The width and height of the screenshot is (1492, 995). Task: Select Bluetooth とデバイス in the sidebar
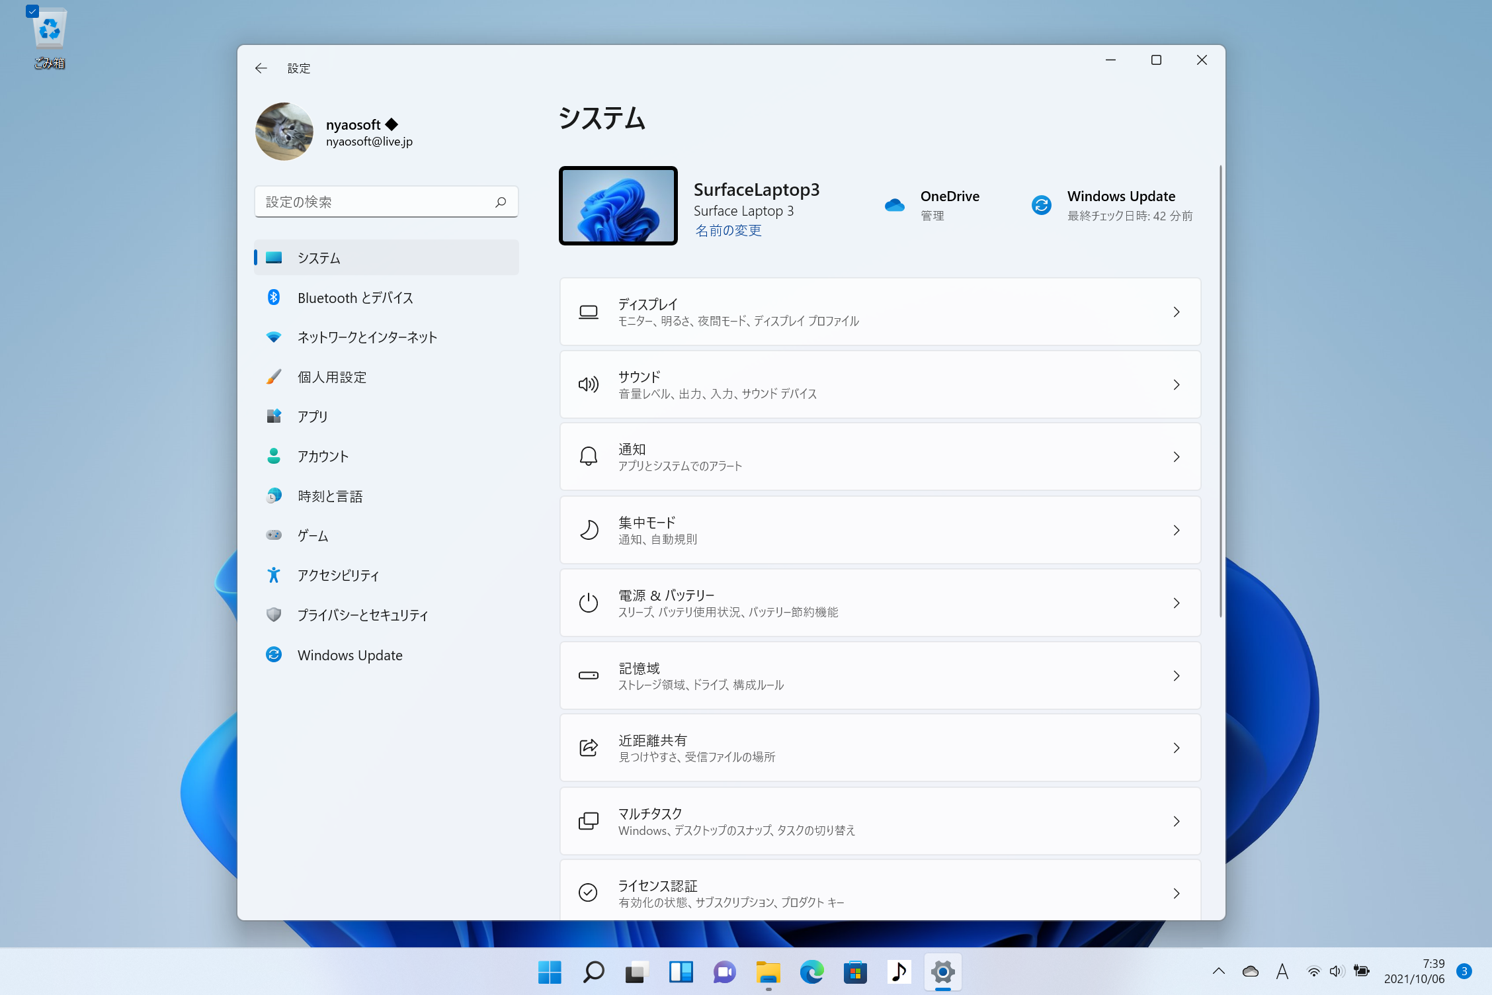387,298
